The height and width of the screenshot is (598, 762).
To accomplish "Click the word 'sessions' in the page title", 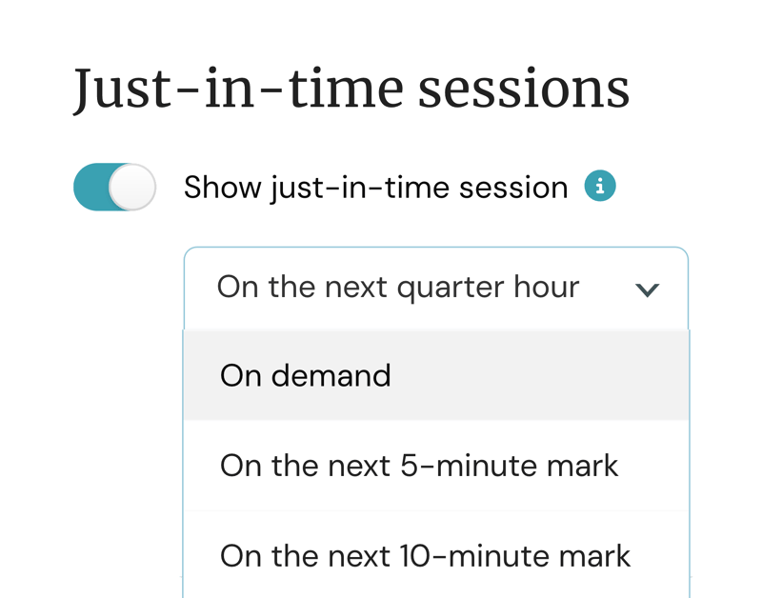I will (x=524, y=89).
